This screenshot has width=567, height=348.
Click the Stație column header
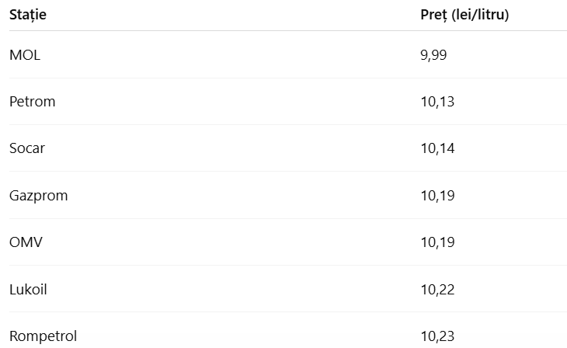pyautogui.click(x=28, y=15)
